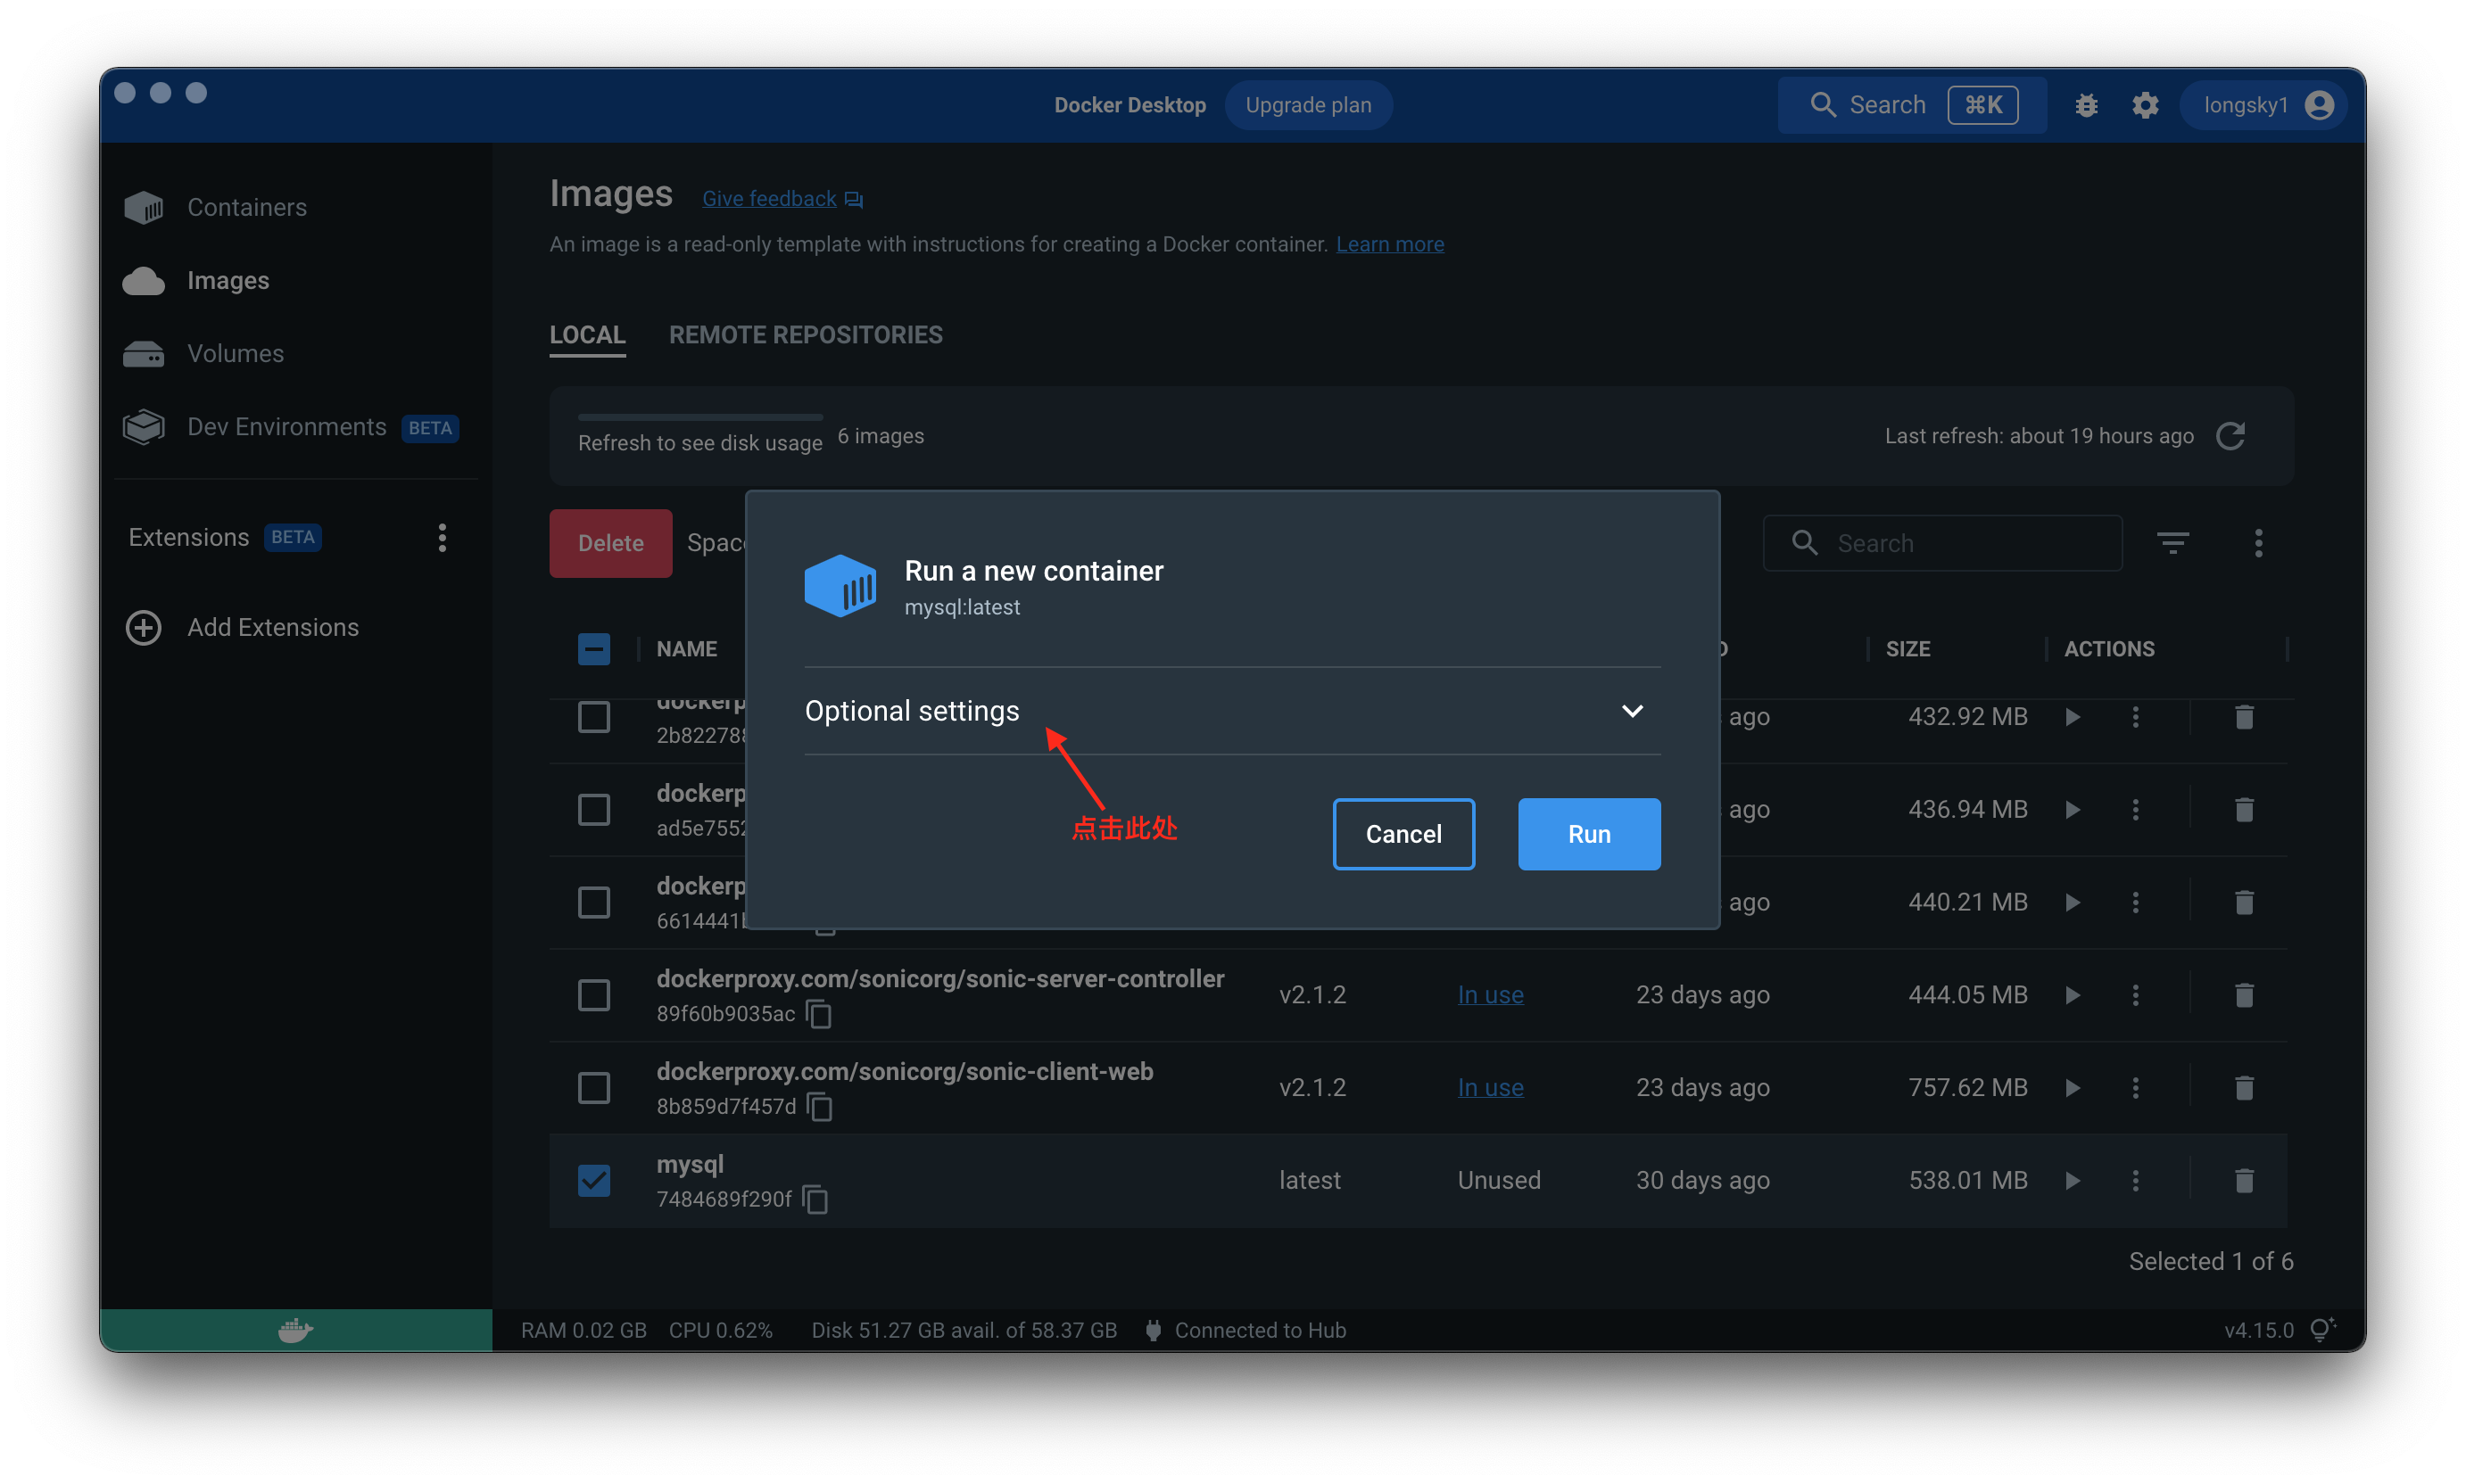
Task: Check the 436.94 MB image row checkbox
Action: coord(593,809)
